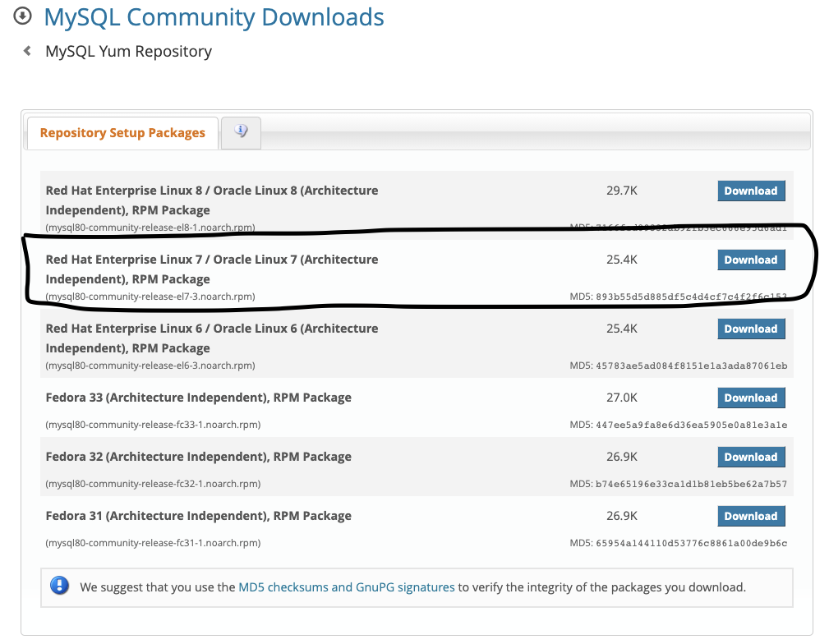Select filename mysql80-community-release-fc32-1.noarch.rpm
The height and width of the screenshot is (644, 829).
point(154,484)
